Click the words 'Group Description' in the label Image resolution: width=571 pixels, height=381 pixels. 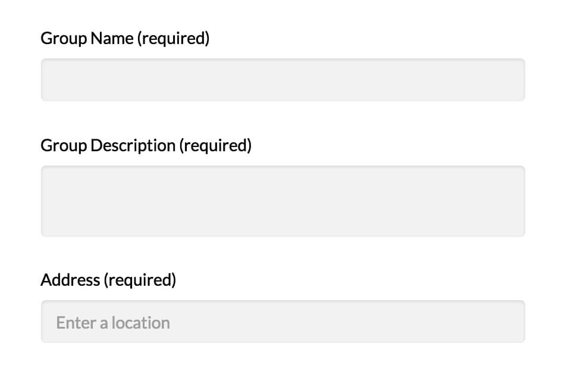point(108,145)
